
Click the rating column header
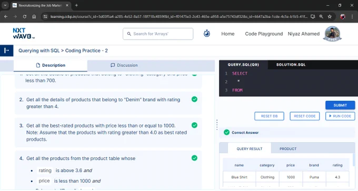(337, 165)
